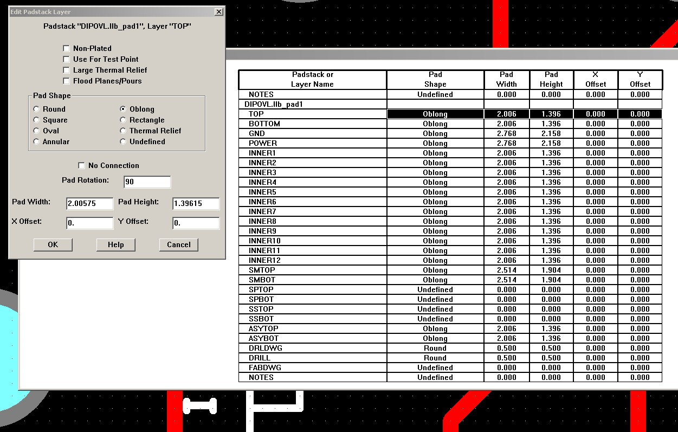This screenshot has width=678, height=432.
Task: Select the SPBOT layer row
Action: click(450, 299)
